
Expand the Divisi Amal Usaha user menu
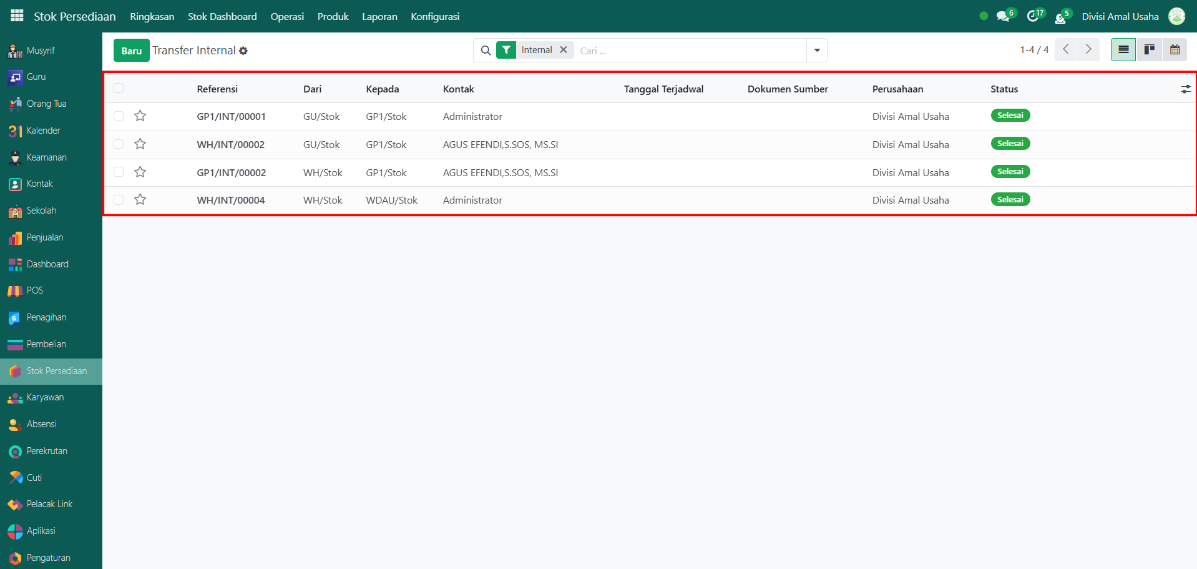[x=1120, y=17]
